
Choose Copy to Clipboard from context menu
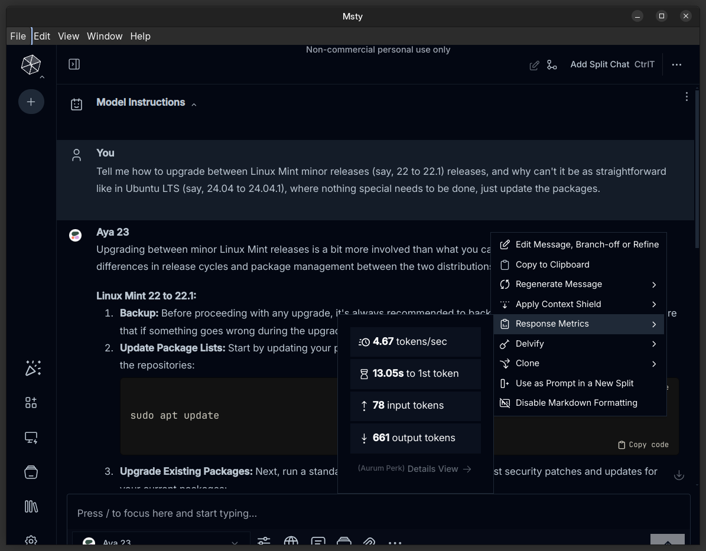[552, 265]
